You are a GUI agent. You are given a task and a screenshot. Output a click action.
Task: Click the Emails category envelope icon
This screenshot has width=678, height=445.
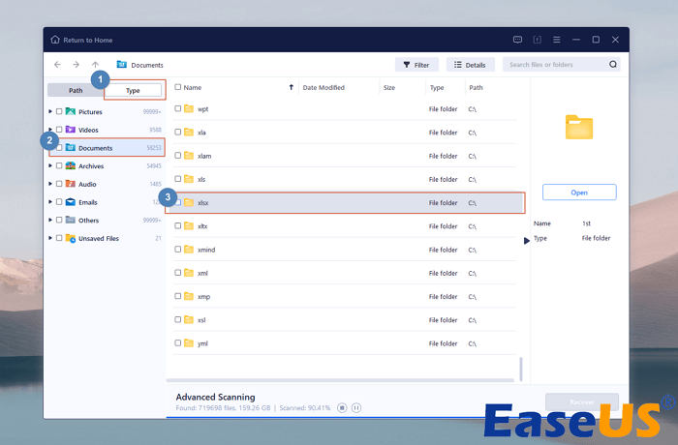(x=70, y=202)
